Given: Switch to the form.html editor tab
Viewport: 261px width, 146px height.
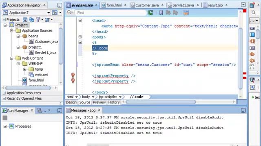Looking at the screenshot, I should [114, 5].
